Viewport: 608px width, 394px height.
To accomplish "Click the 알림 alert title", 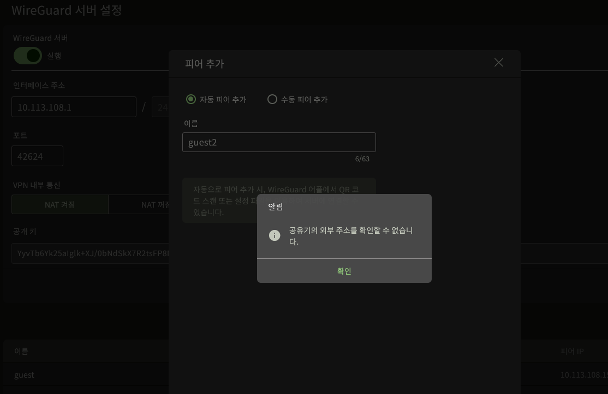I will [x=275, y=207].
